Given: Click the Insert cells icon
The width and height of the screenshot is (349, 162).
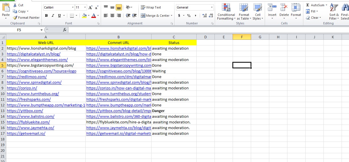Looking at the screenshot, I should [x=272, y=7].
